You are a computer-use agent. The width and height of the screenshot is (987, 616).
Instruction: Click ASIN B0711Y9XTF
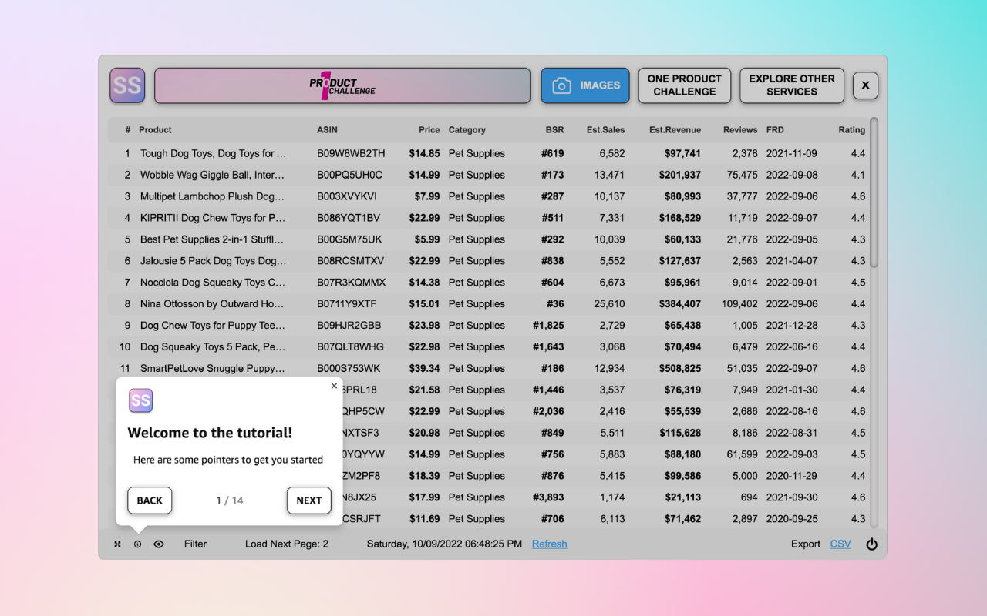(347, 305)
